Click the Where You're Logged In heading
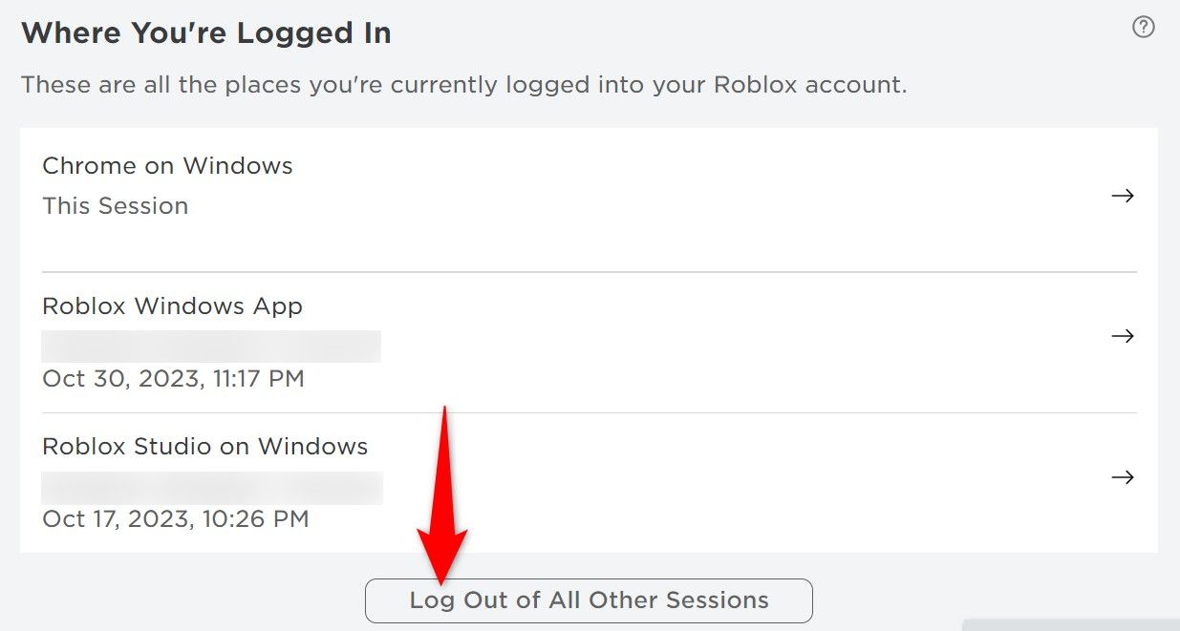This screenshot has height=631, width=1180. pos(205,33)
